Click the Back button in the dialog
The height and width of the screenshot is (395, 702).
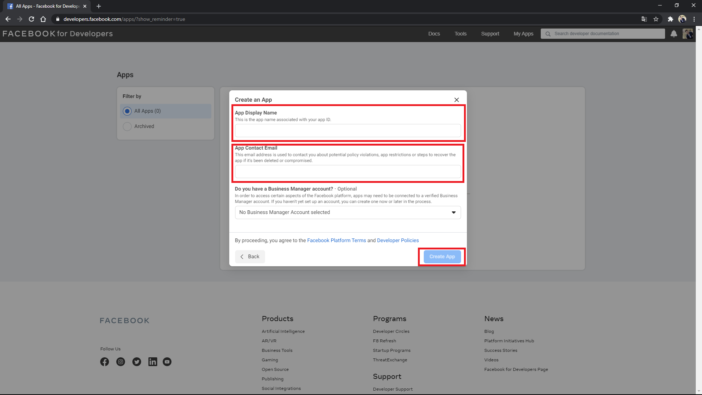coord(250,257)
